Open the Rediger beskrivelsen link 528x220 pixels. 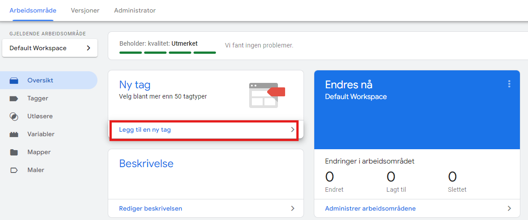pyautogui.click(x=150, y=208)
